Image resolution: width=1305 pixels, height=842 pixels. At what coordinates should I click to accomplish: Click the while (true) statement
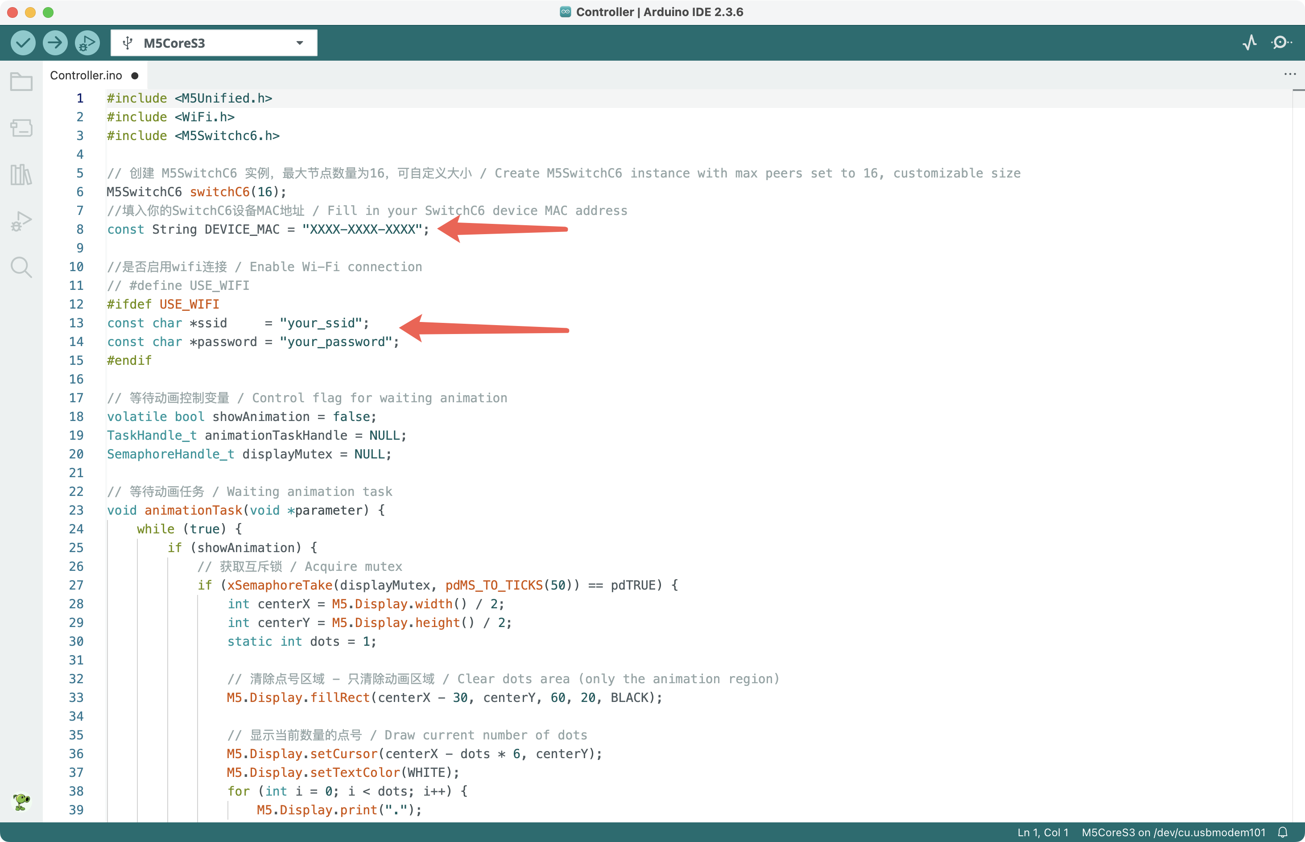pyautogui.click(x=189, y=529)
